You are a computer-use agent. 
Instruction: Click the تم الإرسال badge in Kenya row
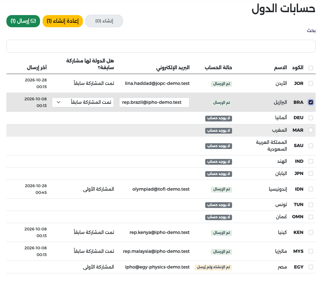[x=221, y=233]
